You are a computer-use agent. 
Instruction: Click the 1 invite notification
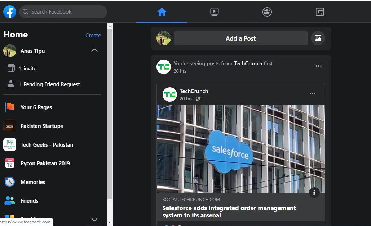click(x=28, y=68)
